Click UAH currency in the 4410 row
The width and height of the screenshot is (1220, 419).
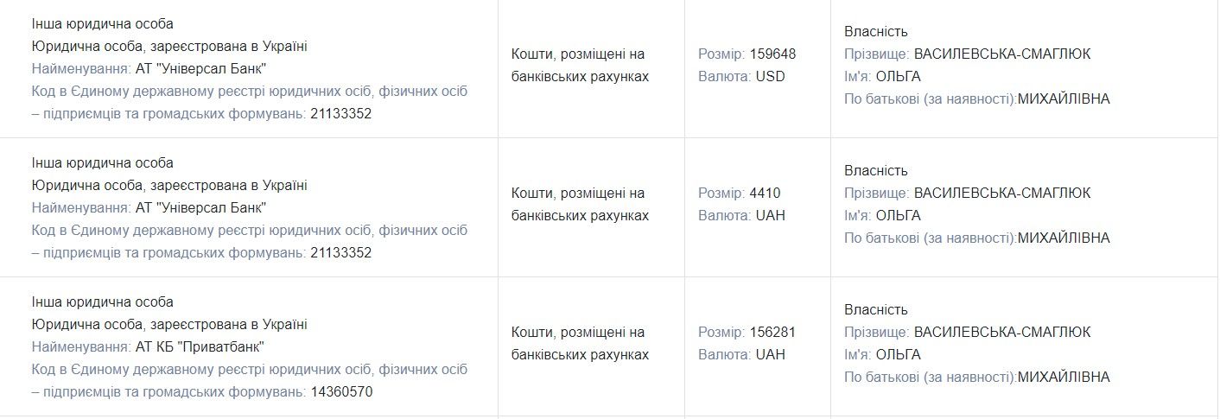pyautogui.click(x=770, y=215)
